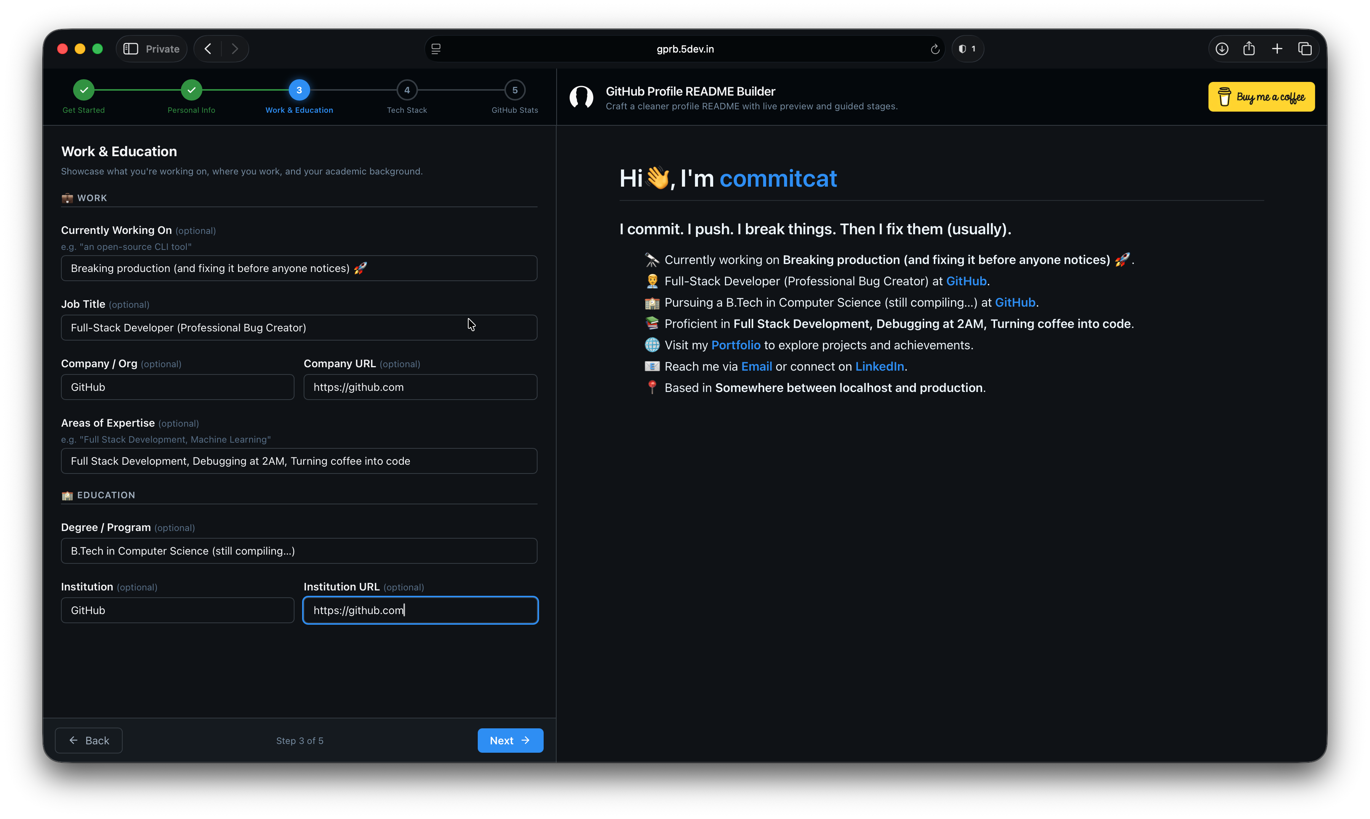1370x819 pixels.
Task: Return to the Personal Info step
Action: tap(191, 90)
